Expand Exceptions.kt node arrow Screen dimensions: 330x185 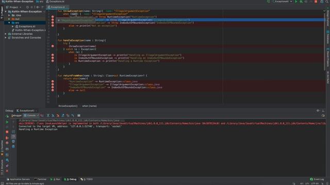[x=12, y=26]
